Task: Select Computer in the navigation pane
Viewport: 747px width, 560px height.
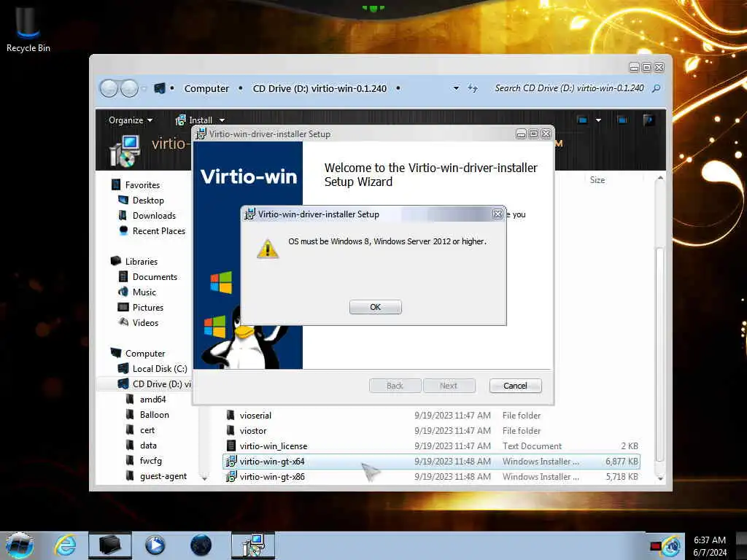Action: [145, 354]
